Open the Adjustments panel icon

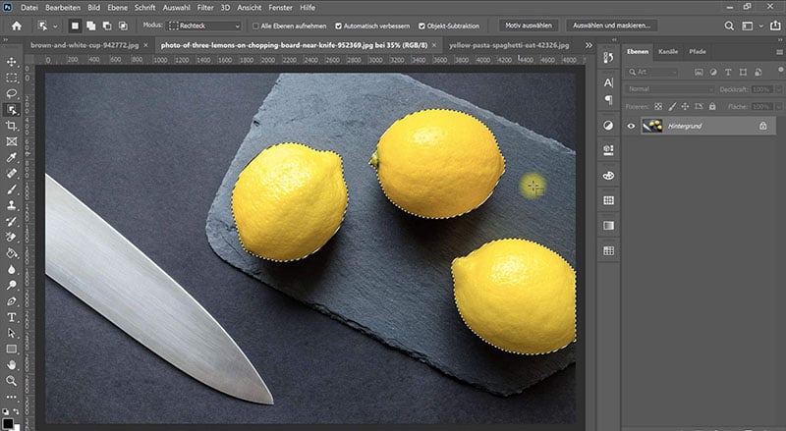[608, 126]
